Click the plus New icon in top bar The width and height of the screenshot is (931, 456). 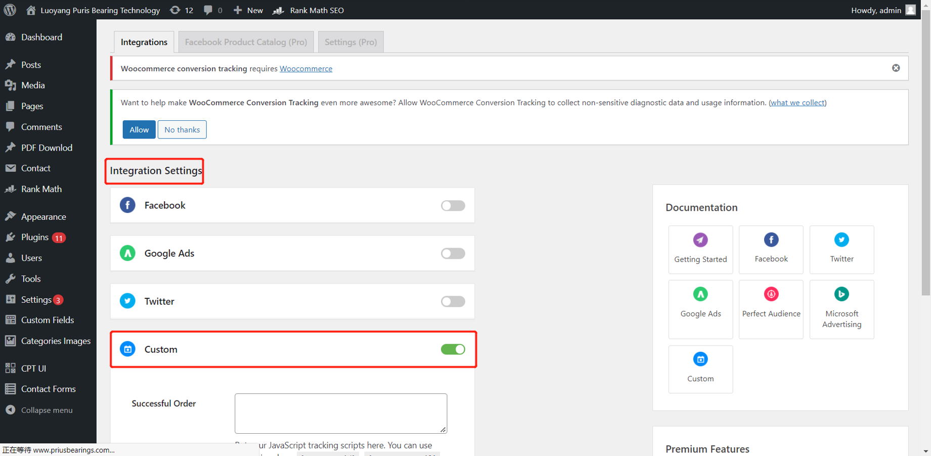coord(238,10)
